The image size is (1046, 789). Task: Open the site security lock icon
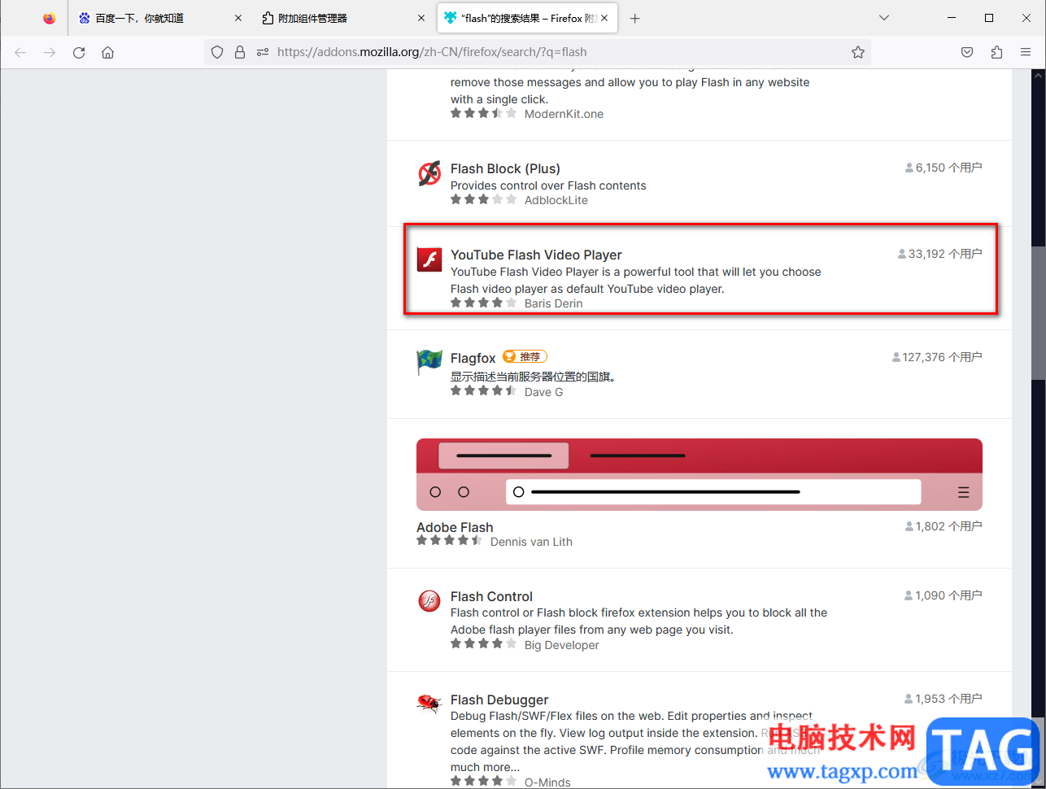click(240, 52)
